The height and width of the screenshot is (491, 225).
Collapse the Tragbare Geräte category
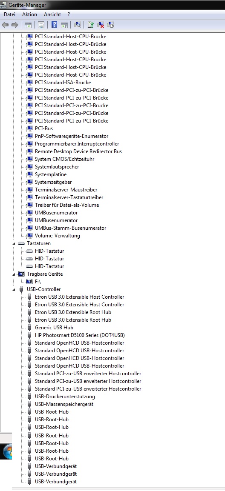[x=14, y=274]
